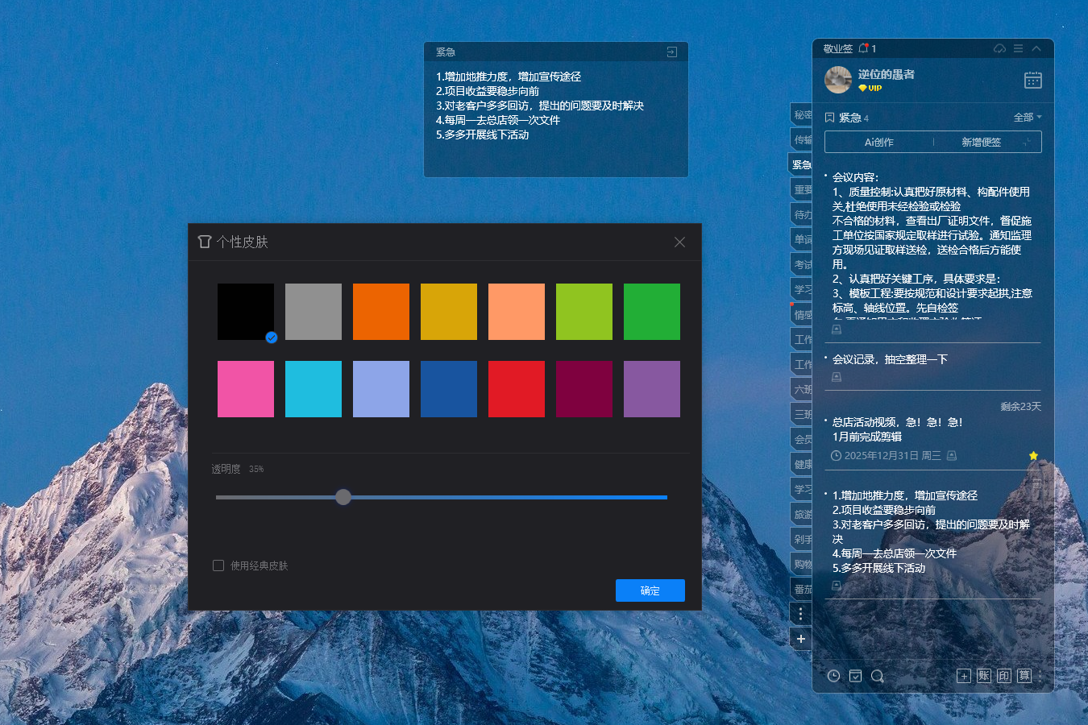Toggle the yellow star on the reminder note

point(1033,456)
